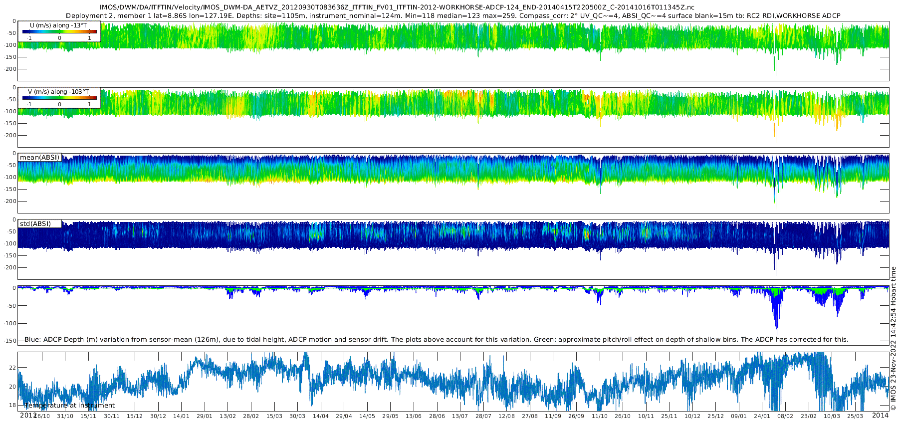Select the 'U (m/s) along -13°T' legend title
Viewport: 898px width, 424px height.
point(58,25)
